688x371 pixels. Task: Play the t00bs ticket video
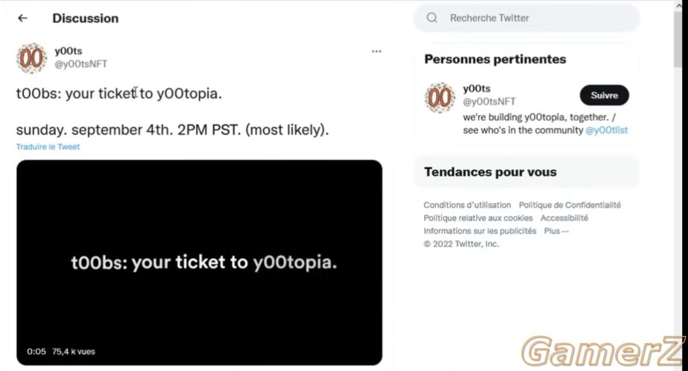coord(199,262)
